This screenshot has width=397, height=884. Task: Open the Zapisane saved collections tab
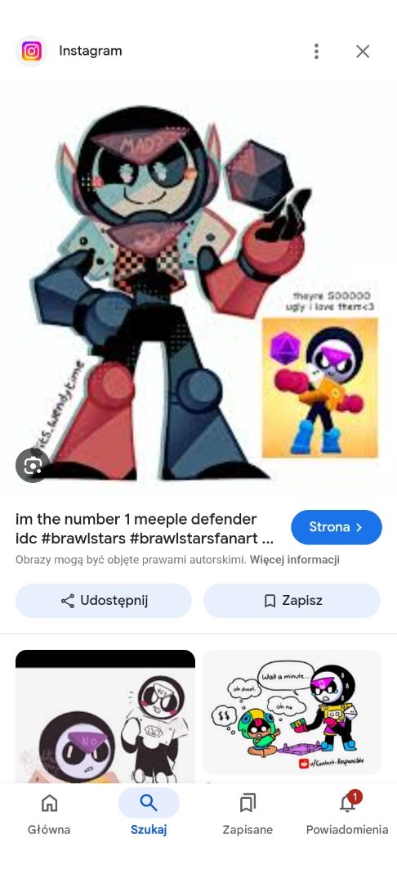pyautogui.click(x=248, y=815)
